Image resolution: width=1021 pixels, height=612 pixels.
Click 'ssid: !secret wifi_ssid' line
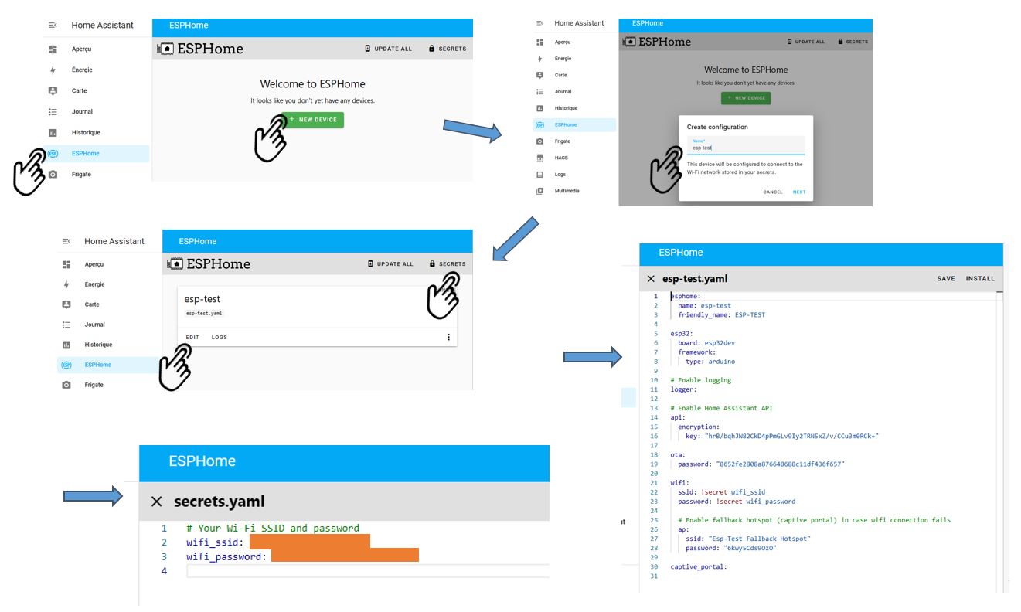[721, 491]
